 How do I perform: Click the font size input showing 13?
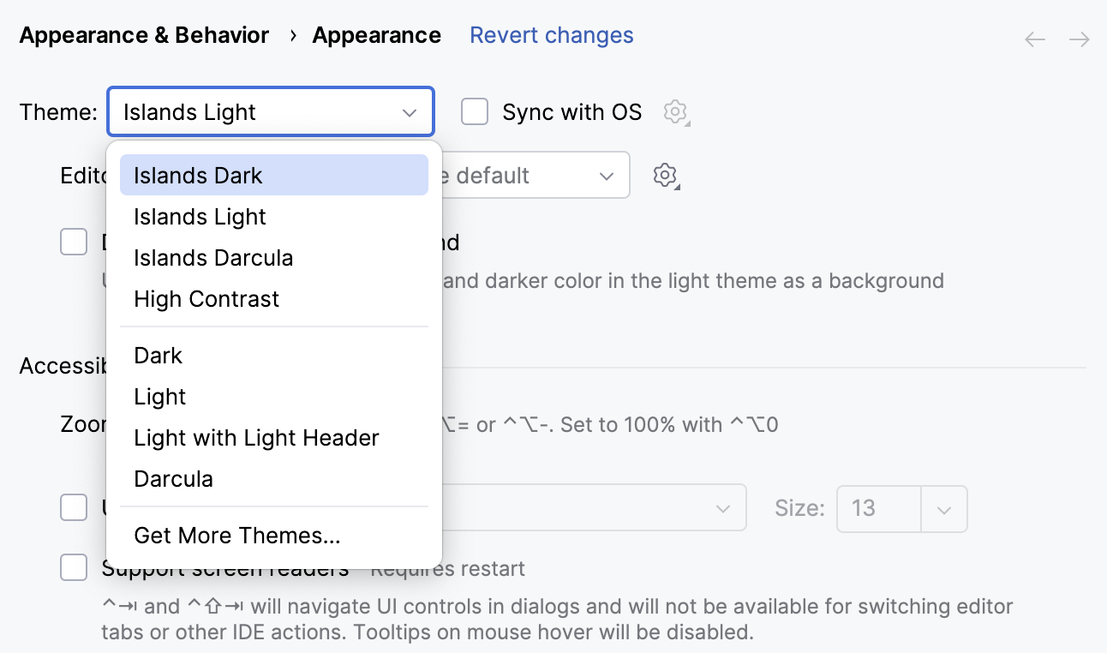[877, 508]
